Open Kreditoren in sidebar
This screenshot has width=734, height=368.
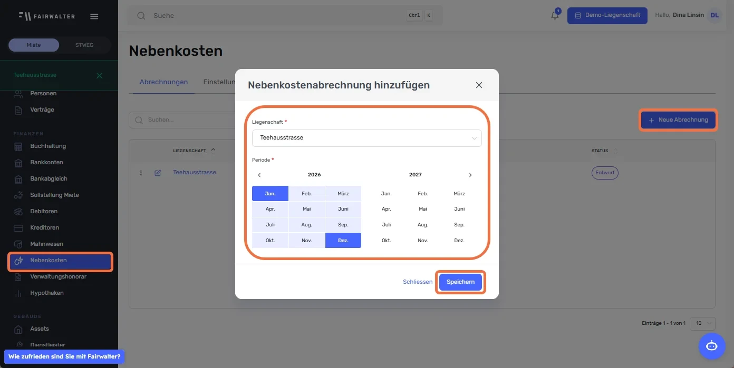coord(44,228)
